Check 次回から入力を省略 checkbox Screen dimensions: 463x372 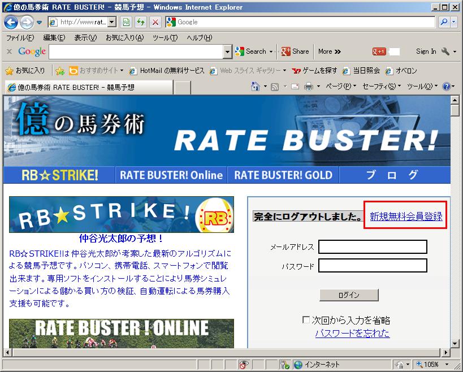306,320
